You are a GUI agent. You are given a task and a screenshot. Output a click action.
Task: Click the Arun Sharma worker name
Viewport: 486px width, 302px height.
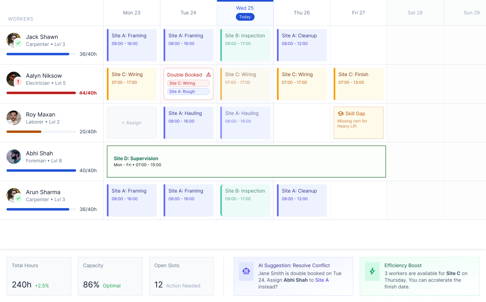[43, 192]
